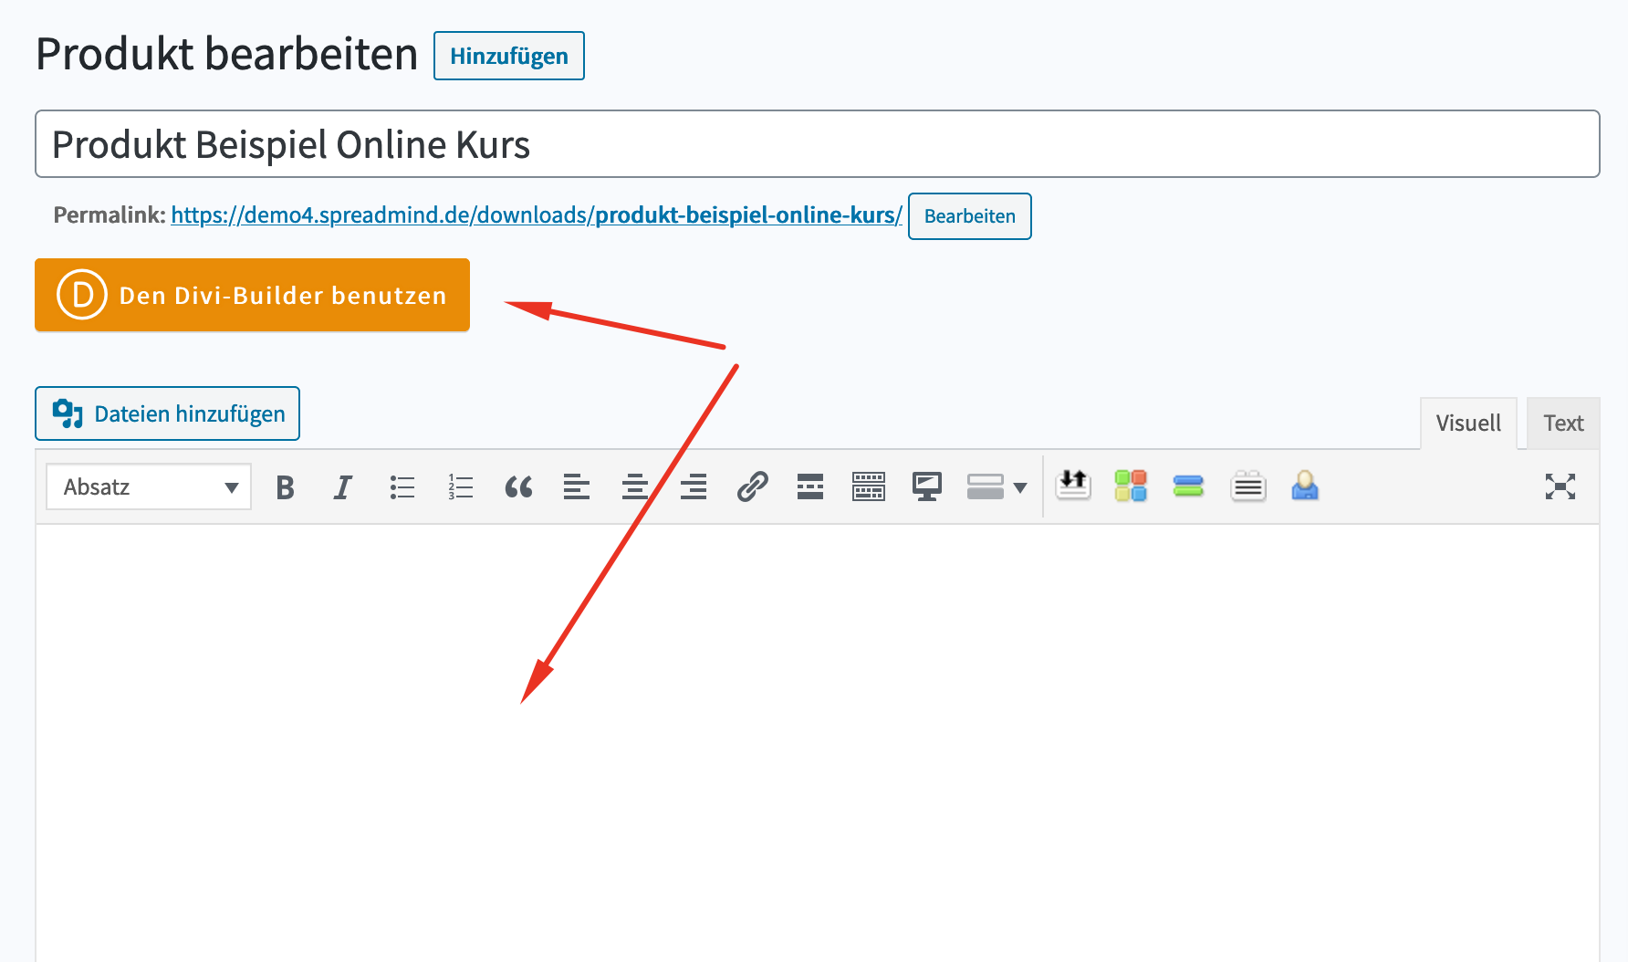The width and height of the screenshot is (1628, 962).
Task: Click Dateien hinzufügen media button
Action: [x=167, y=413]
